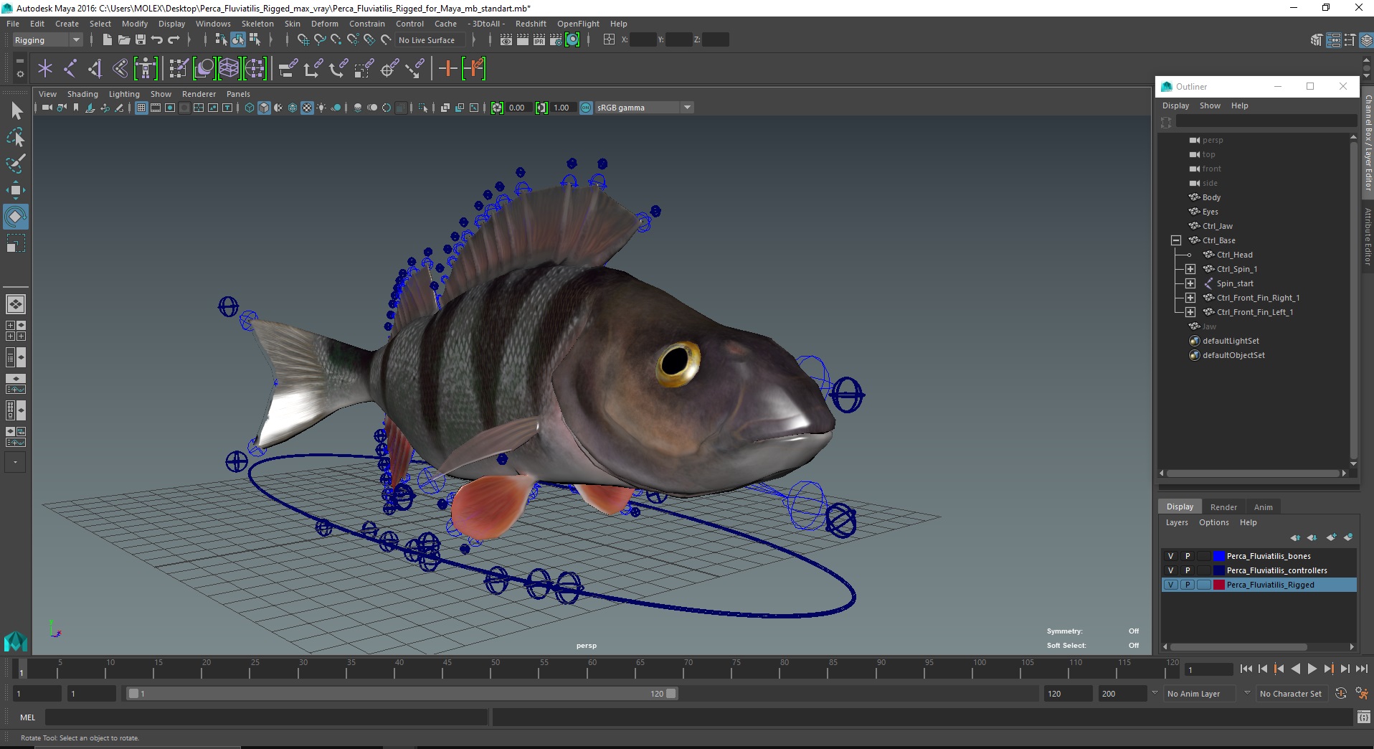Toggle visibility of Perca_Fluviatilis_Rigged layer
This screenshot has height=749, width=1374.
click(x=1170, y=585)
